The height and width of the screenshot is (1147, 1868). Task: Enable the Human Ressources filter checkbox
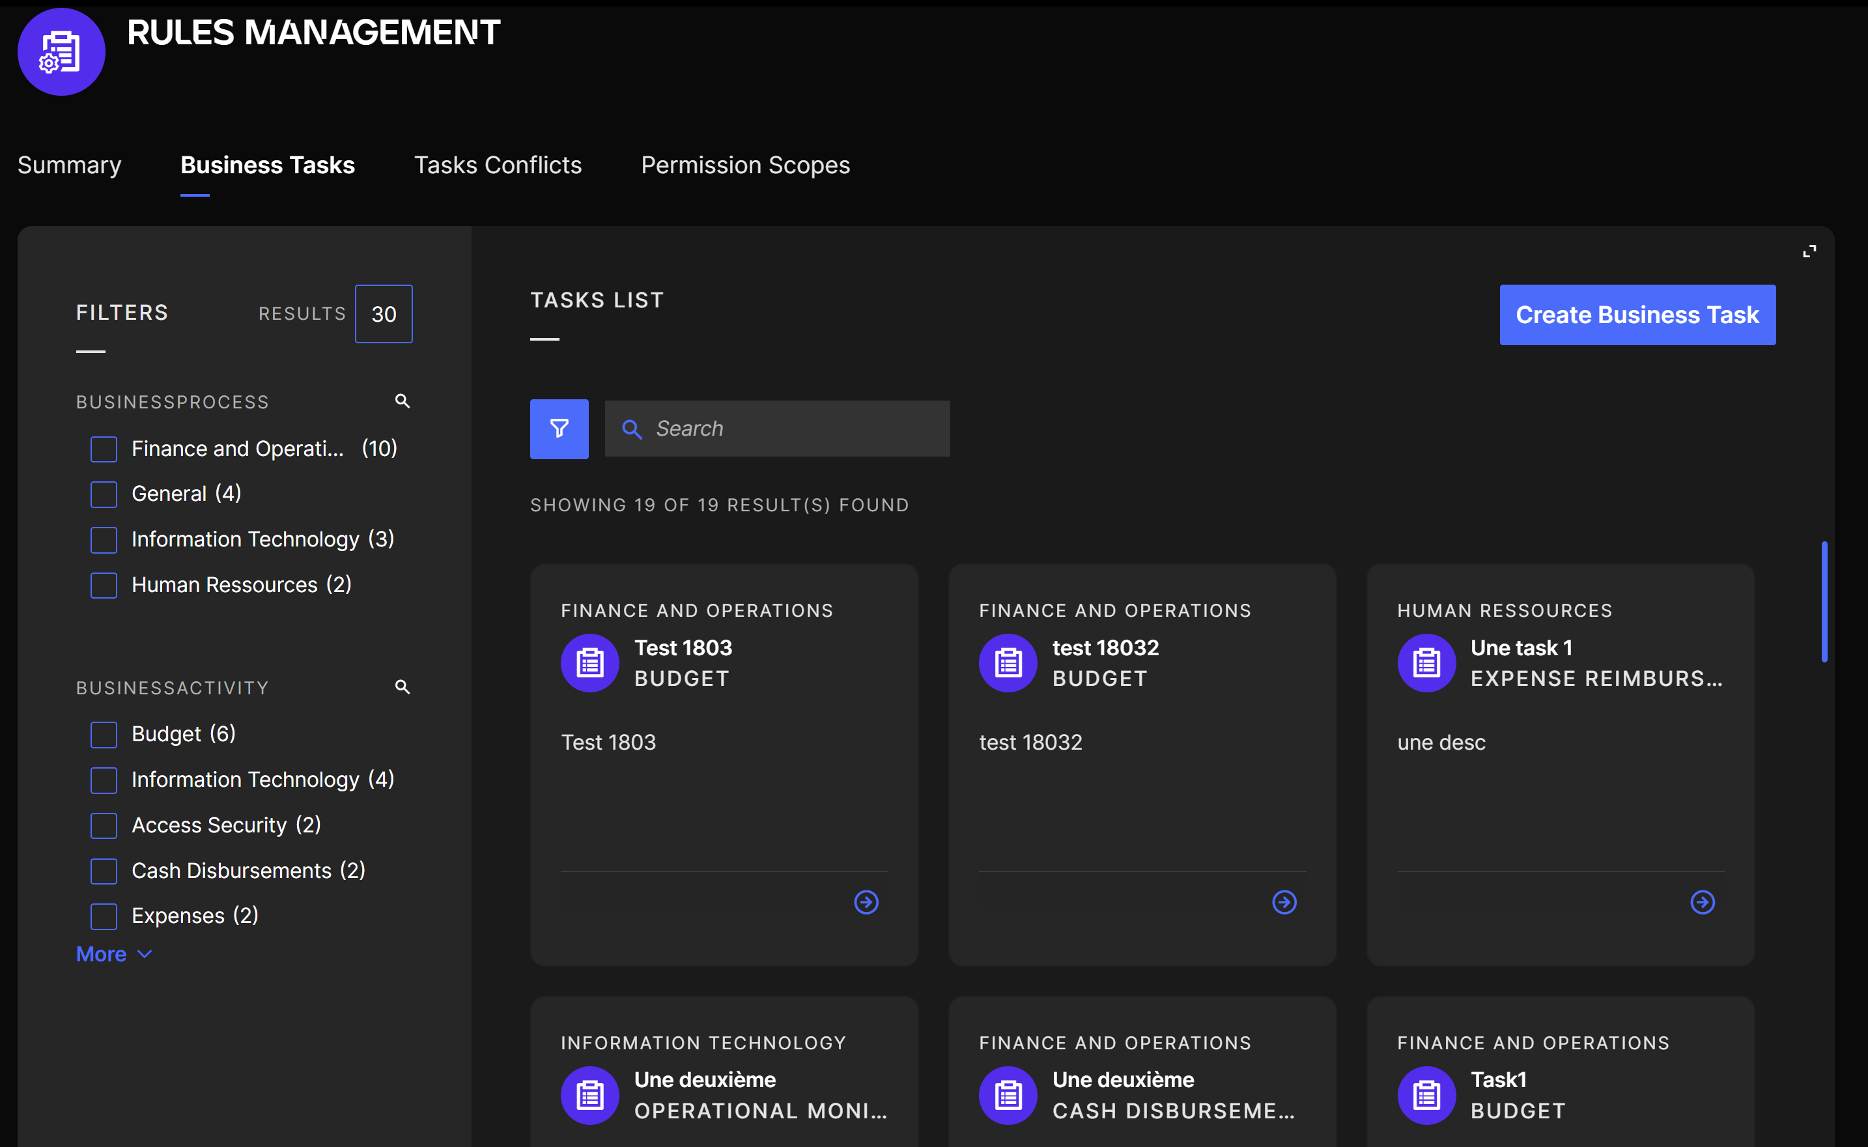pyautogui.click(x=104, y=585)
